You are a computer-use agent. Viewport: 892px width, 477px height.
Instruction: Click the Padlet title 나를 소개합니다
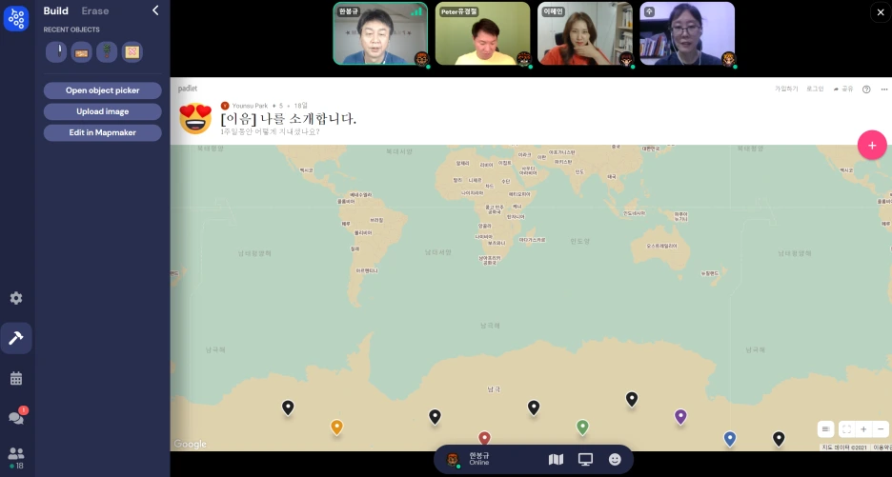click(289, 119)
